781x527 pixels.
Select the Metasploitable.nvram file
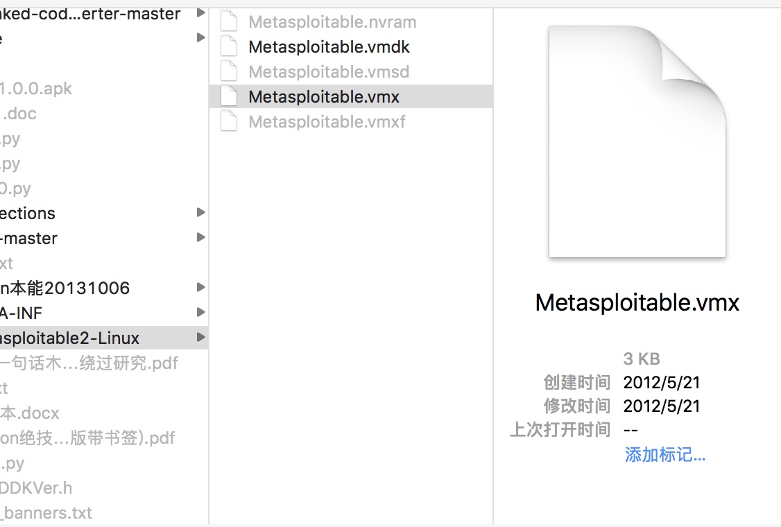(332, 21)
